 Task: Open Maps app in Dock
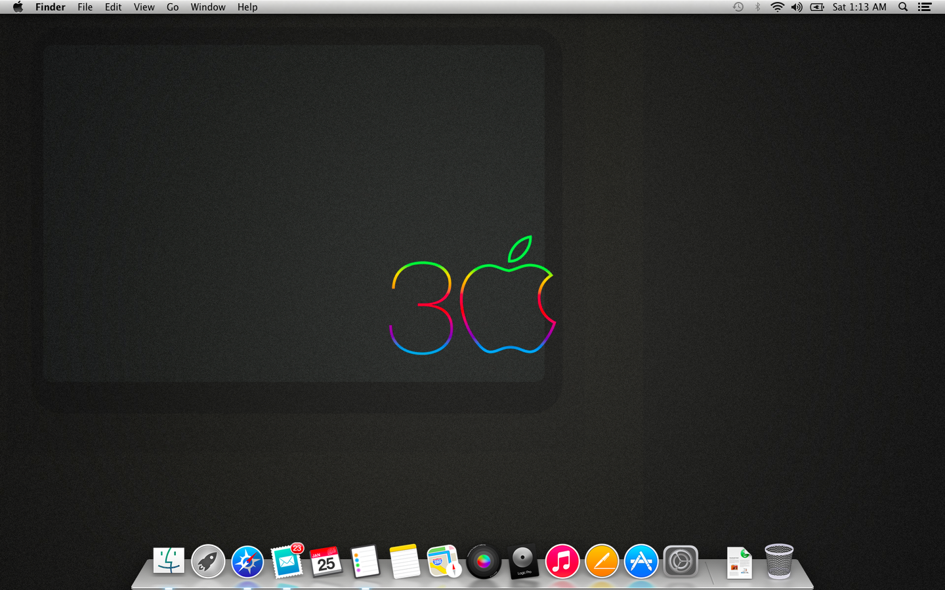pyautogui.click(x=444, y=562)
